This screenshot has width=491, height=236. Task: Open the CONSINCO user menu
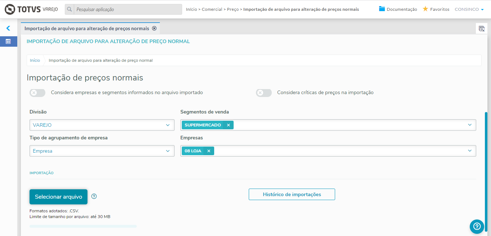469,9
